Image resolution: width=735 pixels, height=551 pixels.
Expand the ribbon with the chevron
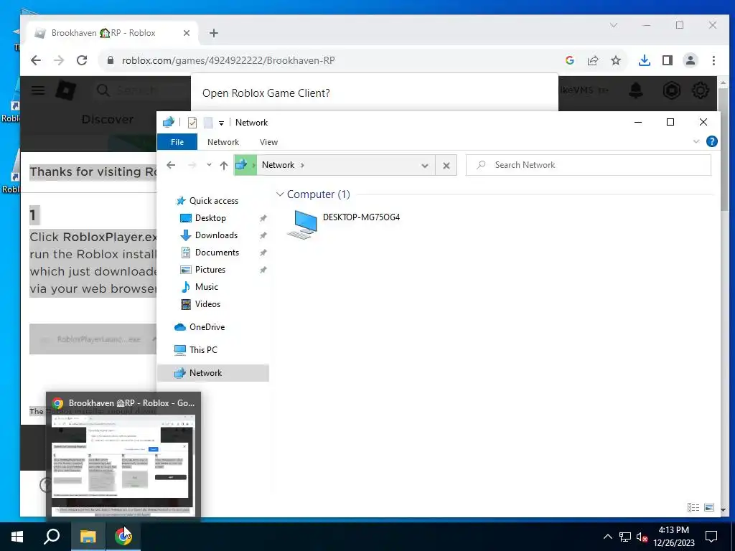pyautogui.click(x=696, y=141)
